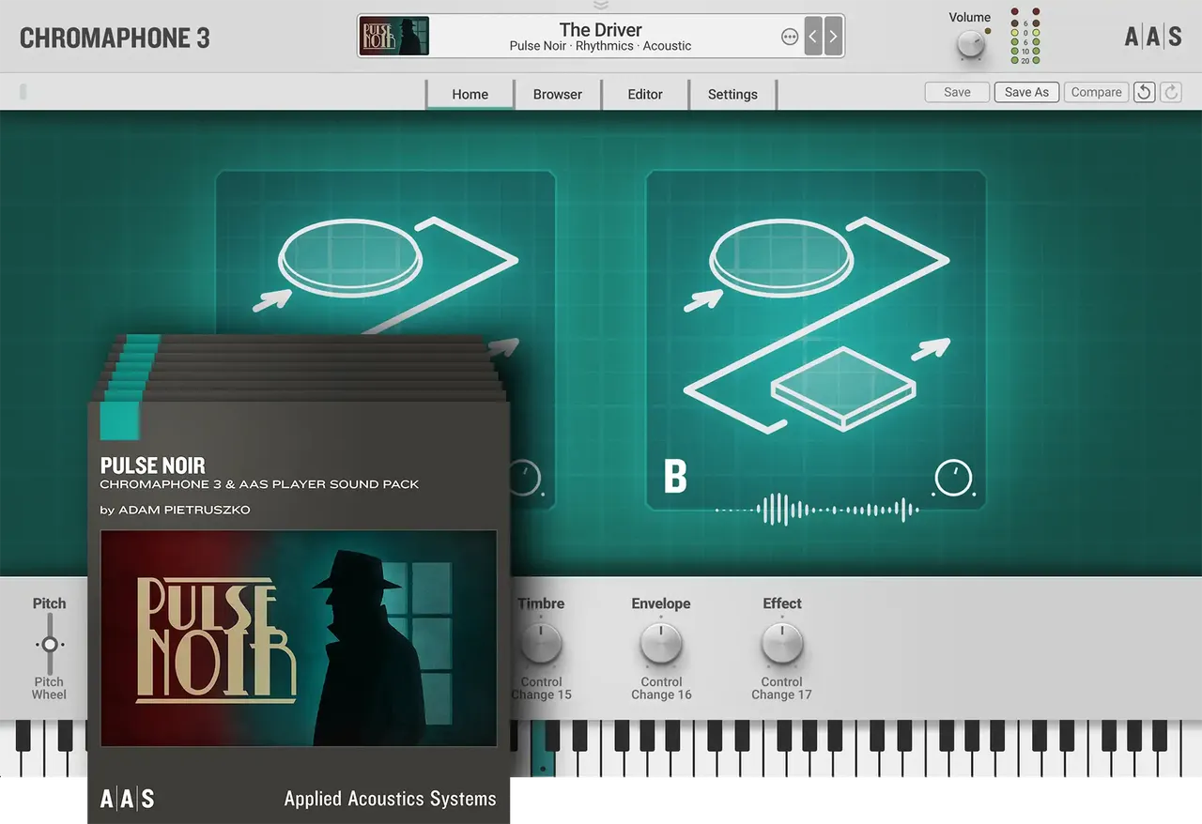Click the Envelope macro knob
The image size is (1202, 824).
[661, 645]
